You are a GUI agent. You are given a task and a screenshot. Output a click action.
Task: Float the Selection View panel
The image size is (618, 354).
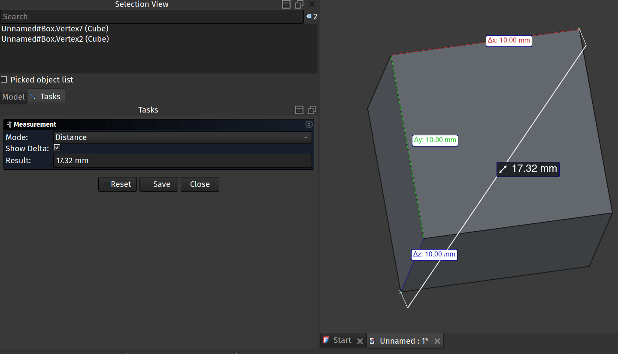click(299, 4)
